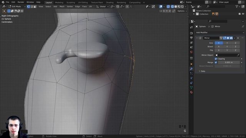The image size is (246, 138).
Task: Enable vertex select mode
Action: point(28,7)
